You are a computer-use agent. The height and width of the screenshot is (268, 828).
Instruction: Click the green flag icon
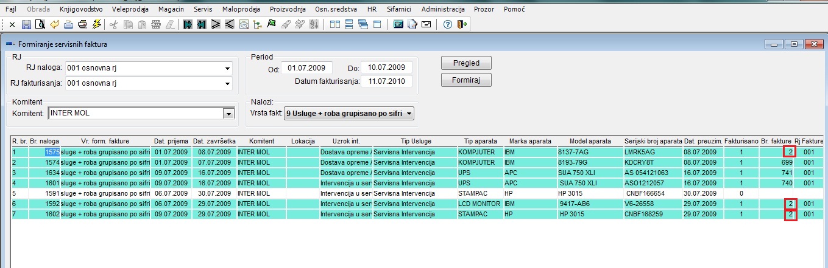point(272,25)
